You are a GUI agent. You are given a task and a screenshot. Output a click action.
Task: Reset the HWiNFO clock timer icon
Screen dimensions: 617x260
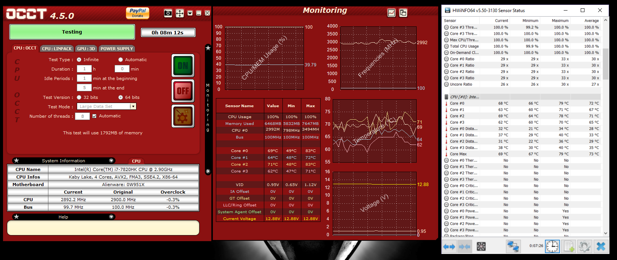point(552,247)
